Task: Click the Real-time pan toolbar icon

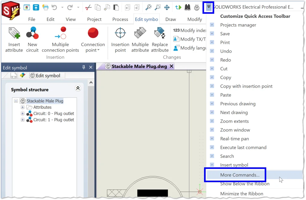Action: [x=167, y=7]
